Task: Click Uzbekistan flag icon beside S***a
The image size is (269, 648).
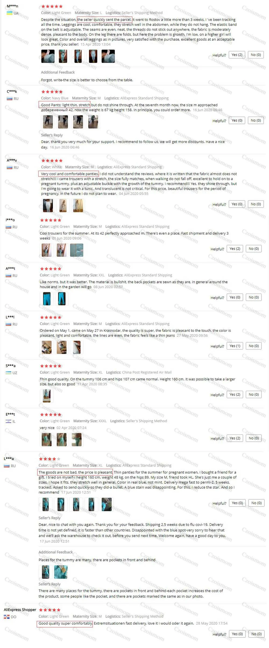Action: [x=8, y=373]
